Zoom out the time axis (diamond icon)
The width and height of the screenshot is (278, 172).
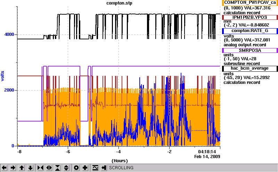49,168
